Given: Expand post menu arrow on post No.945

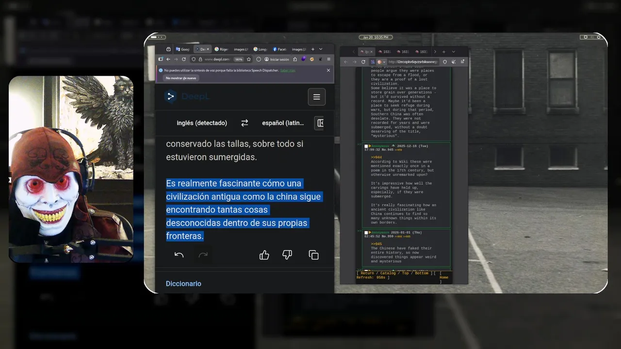Looking at the screenshot, I should 370,146.
